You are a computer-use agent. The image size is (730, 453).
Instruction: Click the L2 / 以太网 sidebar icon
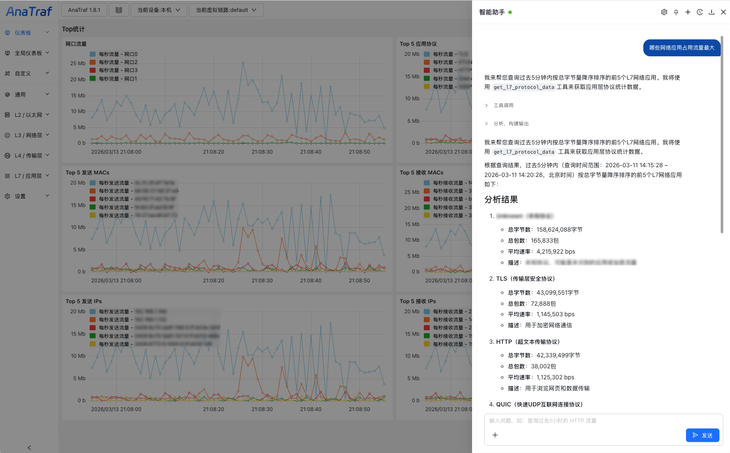click(7, 115)
